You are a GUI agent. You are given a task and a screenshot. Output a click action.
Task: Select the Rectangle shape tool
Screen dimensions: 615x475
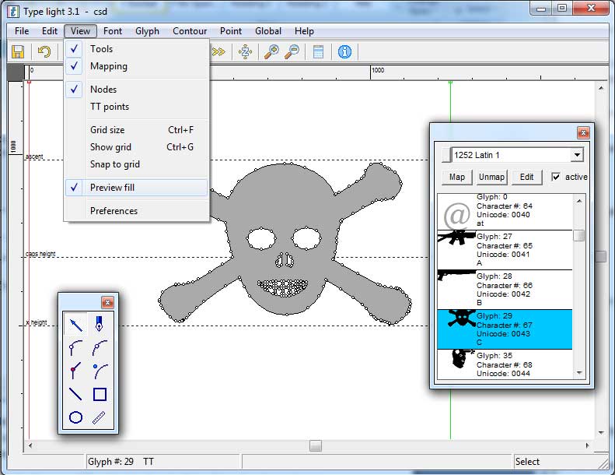pos(100,394)
